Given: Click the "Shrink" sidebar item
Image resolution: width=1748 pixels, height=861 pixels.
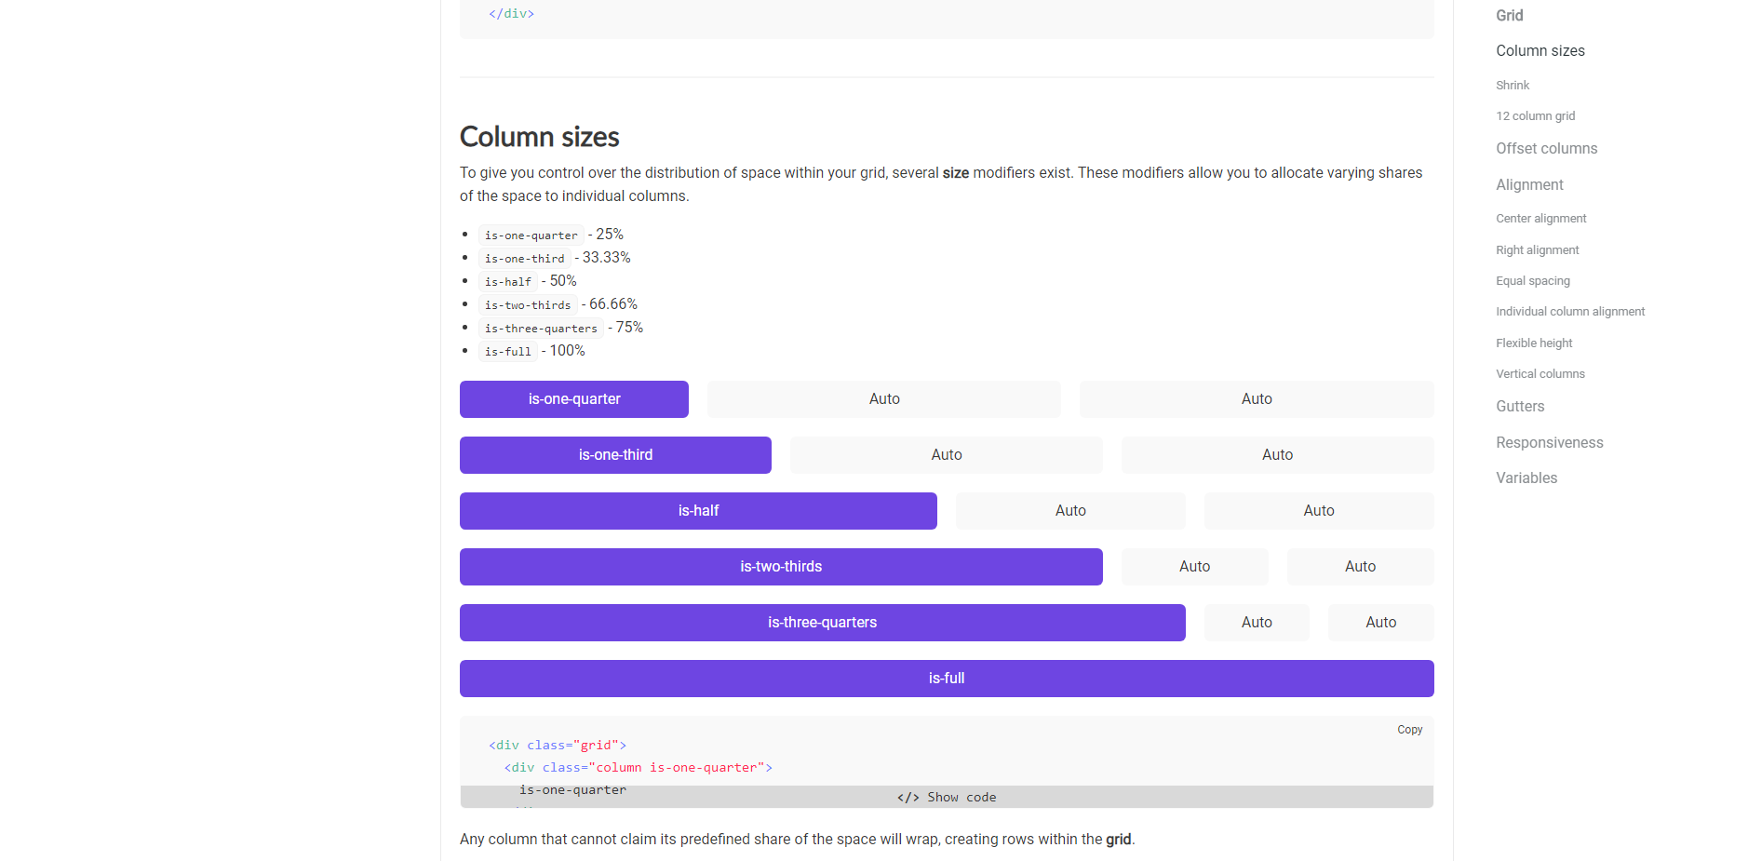Looking at the screenshot, I should (1512, 85).
